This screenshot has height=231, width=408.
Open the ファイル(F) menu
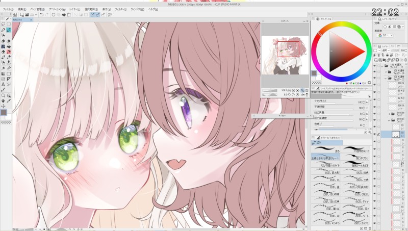pyautogui.click(x=8, y=9)
